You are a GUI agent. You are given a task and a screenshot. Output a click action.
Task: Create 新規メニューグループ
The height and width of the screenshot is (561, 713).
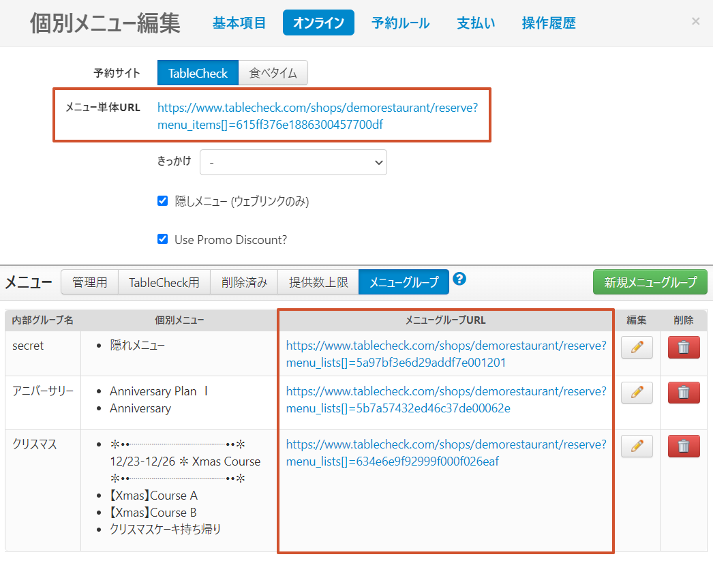point(650,282)
